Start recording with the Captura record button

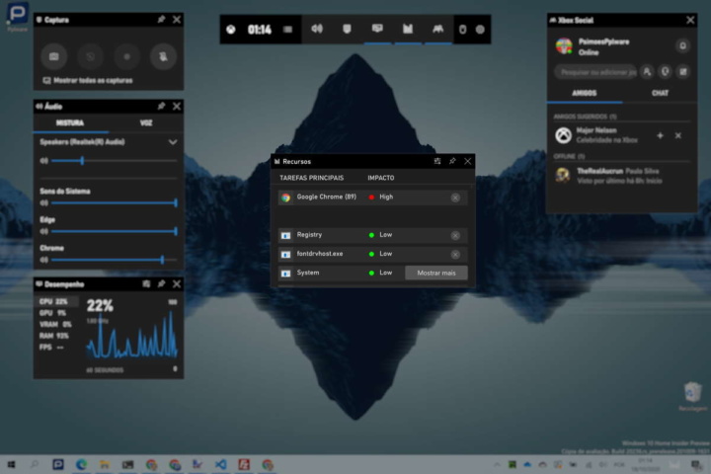pyautogui.click(x=126, y=56)
